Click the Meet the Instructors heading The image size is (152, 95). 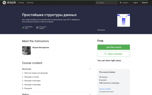pyautogui.click(x=35, y=41)
